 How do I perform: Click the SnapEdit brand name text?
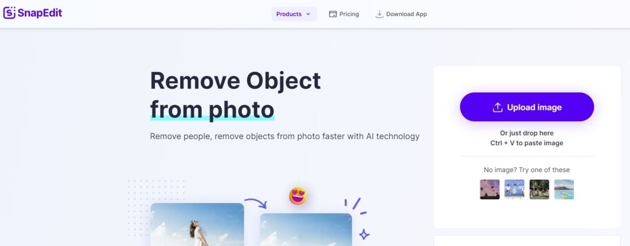(x=40, y=13)
